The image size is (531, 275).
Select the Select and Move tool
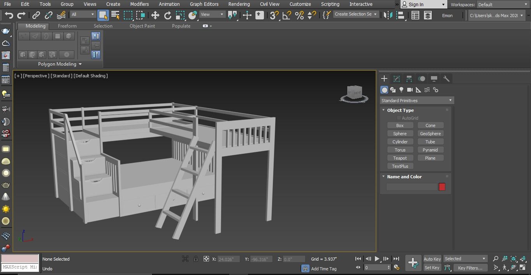(x=155, y=16)
